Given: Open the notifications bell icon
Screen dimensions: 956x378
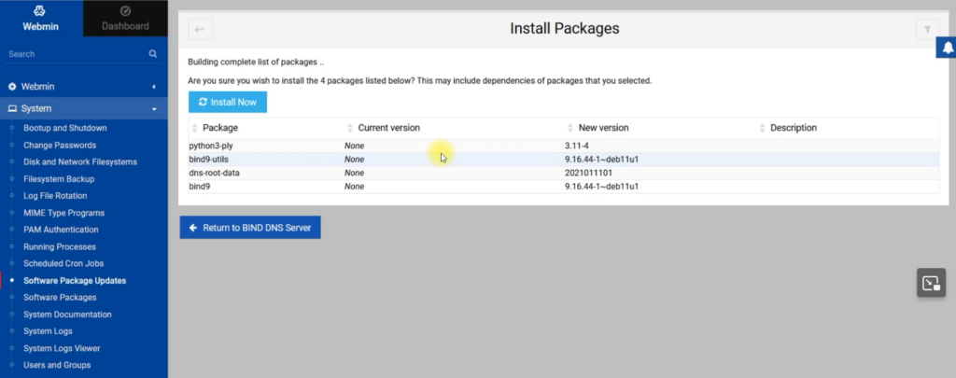Looking at the screenshot, I should tap(946, 49).
